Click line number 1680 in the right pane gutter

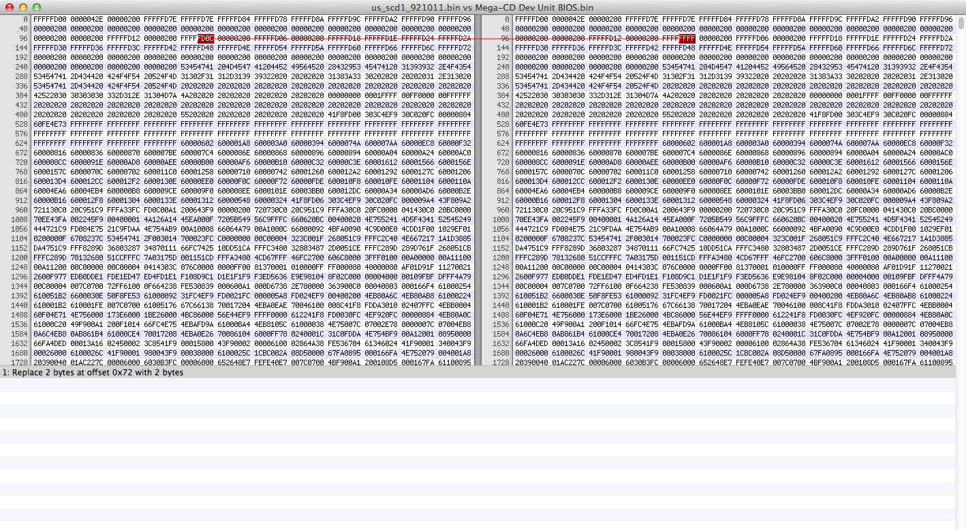pyautogui.click(x=500, y=354)
